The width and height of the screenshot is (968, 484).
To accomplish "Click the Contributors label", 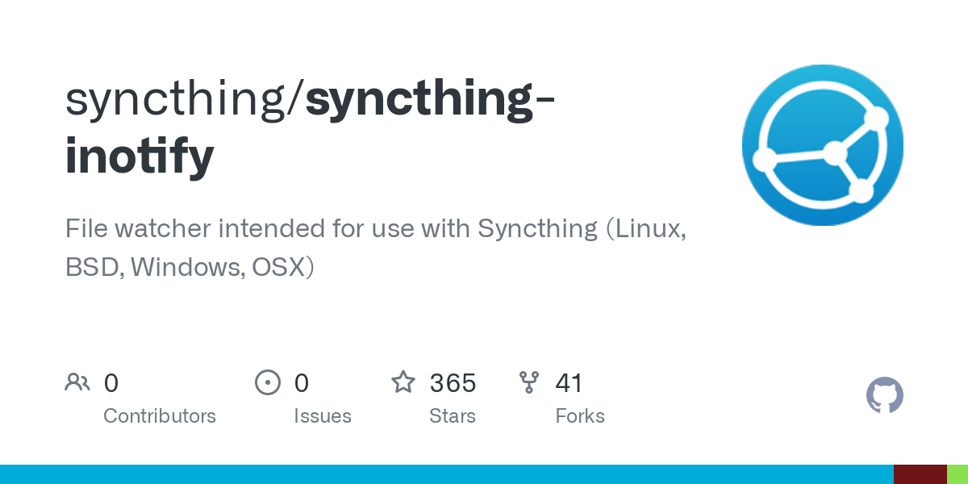I will [x=160, y=416].
